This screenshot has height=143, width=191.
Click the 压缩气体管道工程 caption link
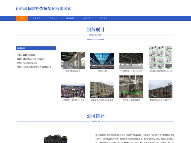click(x=73, y=71)
